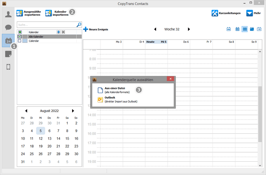This screenshot has width=266, height=175.
Task: Click the Calendar color swatch
Action: 25,41
